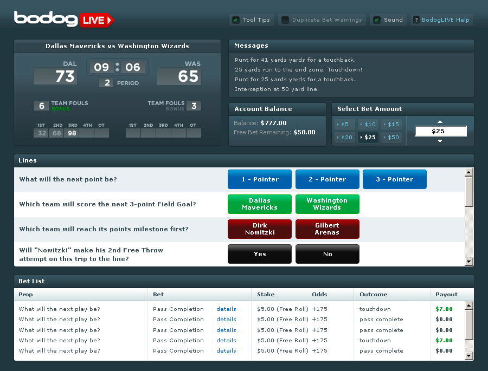Click the 'Interception at 50 yard line' message
The image size is (488, 371).
point(277,89)
